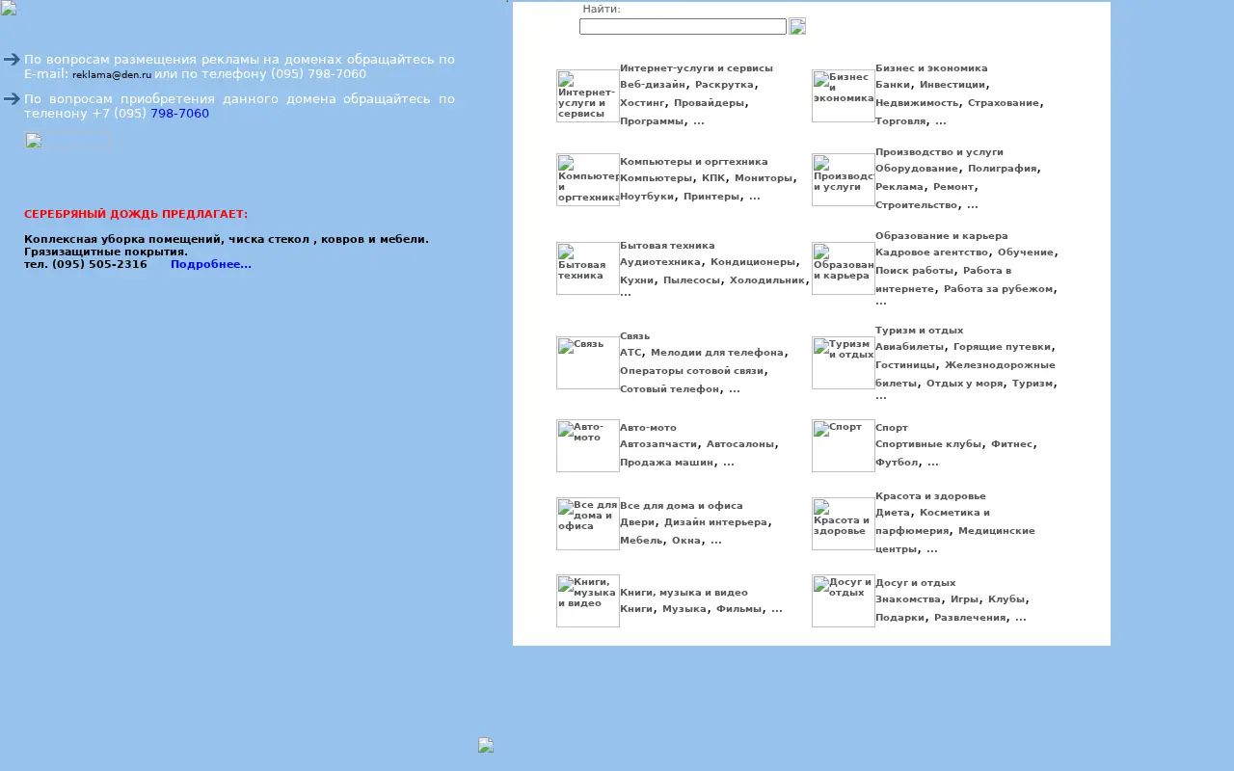
Task: Open the Досуг и отдых category image
Action: 844,600
